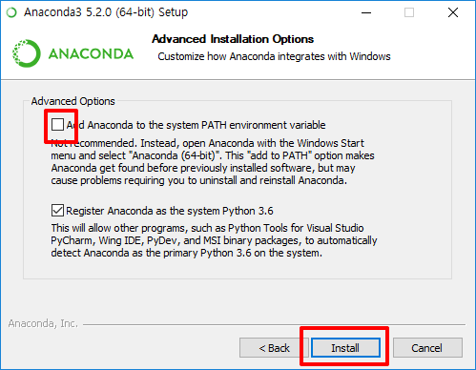Click the 'Not recommended' PATH warning paragraph
476x370 pixels.
(213, 162)
